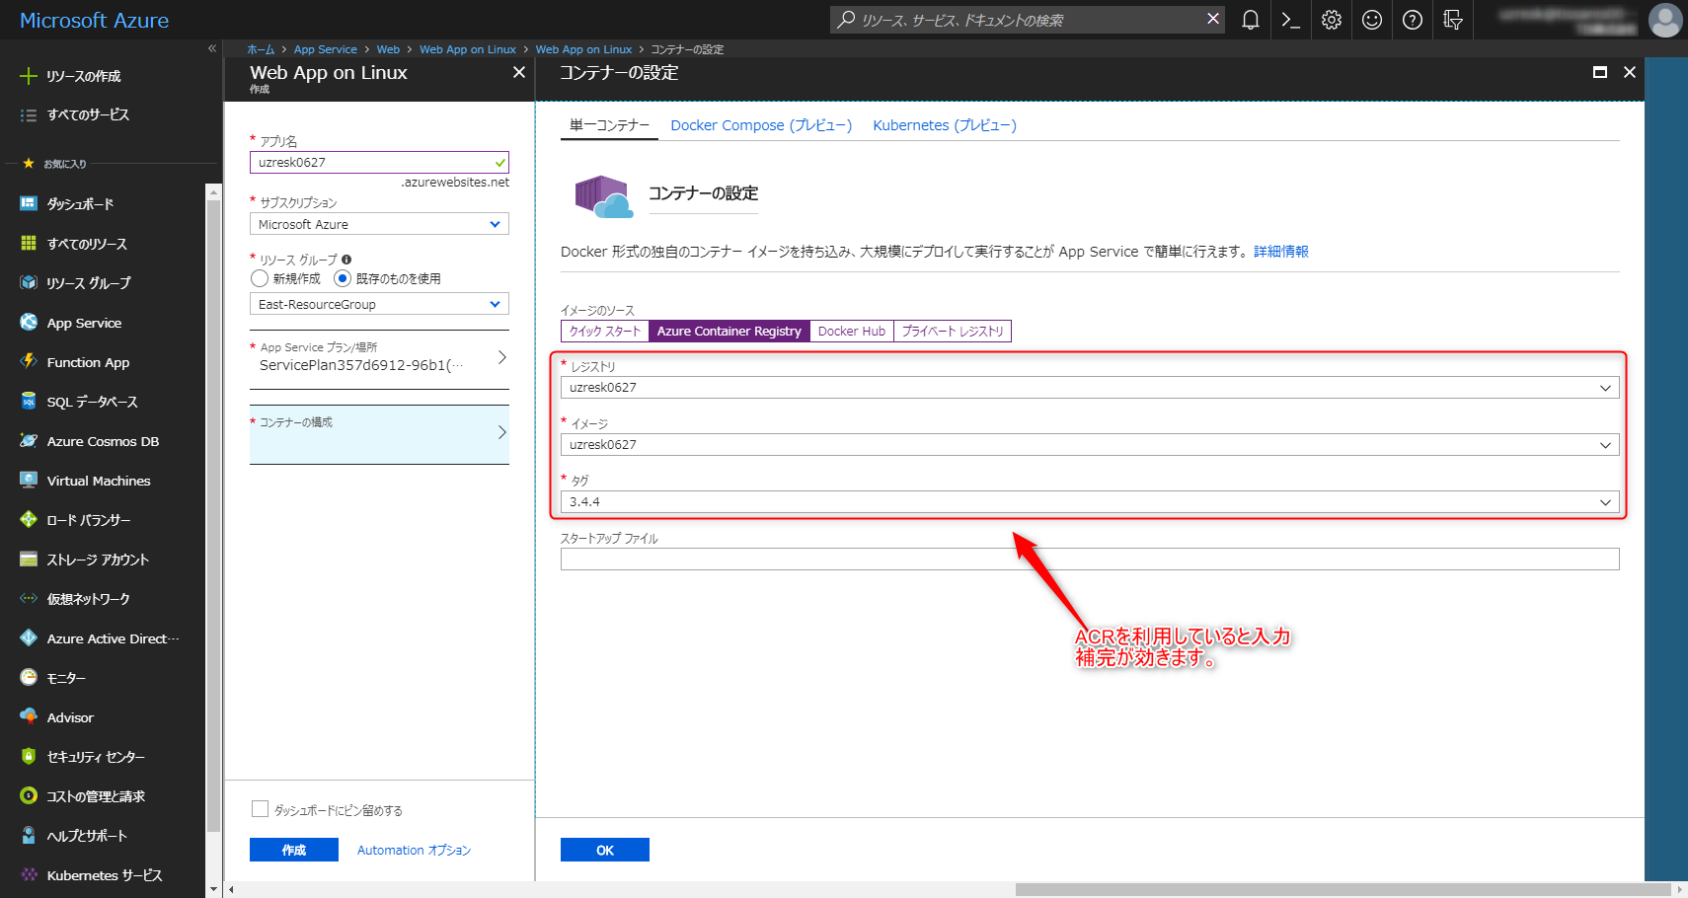The height and width of the screenshot is (898, 1688).
Task: Open Azure Cosmos DB icon
Action: tap(29, 440)
